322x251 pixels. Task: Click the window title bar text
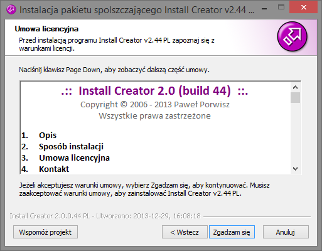137,10
